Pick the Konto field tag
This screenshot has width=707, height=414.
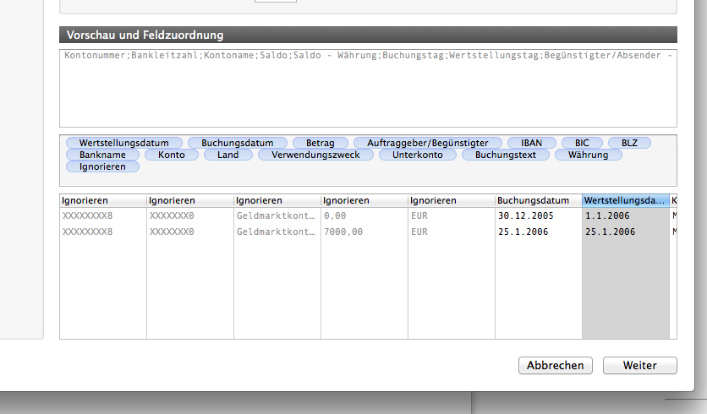click(x=171, y=155)
